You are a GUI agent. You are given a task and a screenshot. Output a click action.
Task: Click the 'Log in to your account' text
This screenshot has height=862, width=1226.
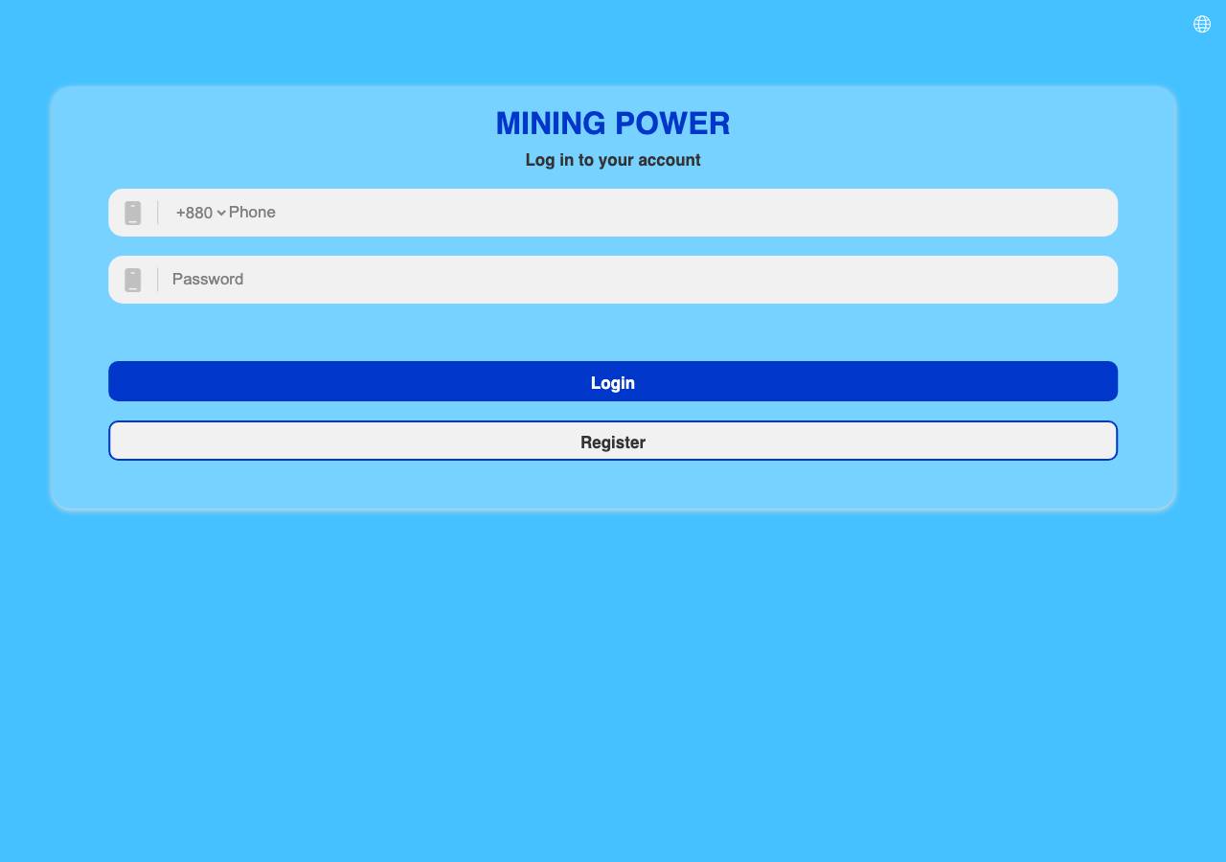click(x=613, y=160)
